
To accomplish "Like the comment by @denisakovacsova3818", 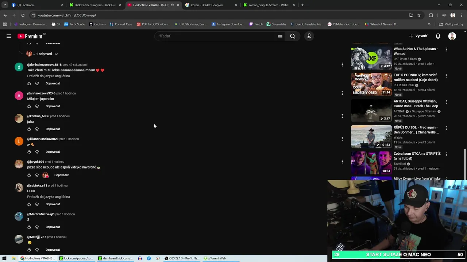I will pos(29,83).
